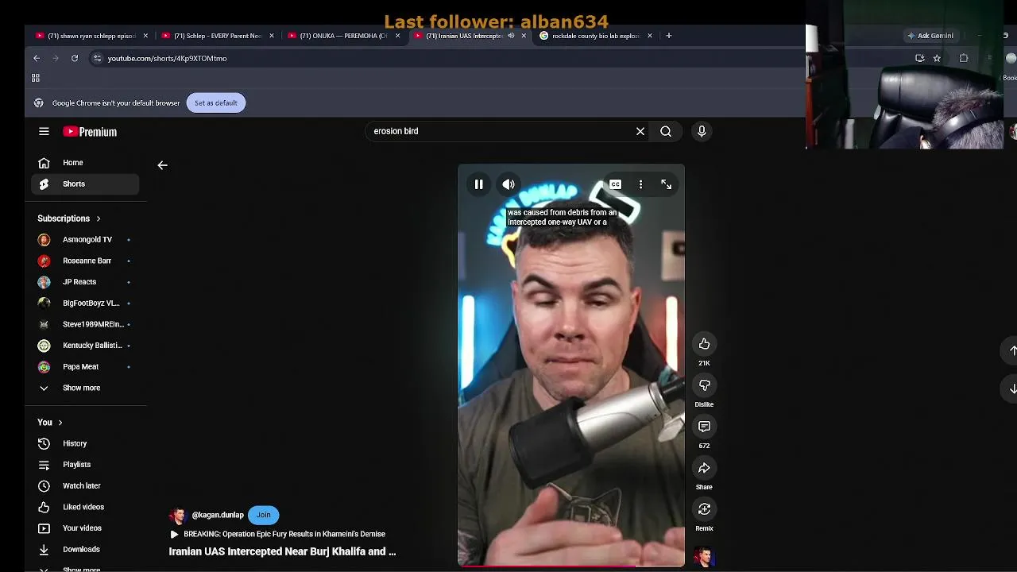Screen dimensions: 1017x572
Task: Open the Short's more options menu
Action: point(640,184)
